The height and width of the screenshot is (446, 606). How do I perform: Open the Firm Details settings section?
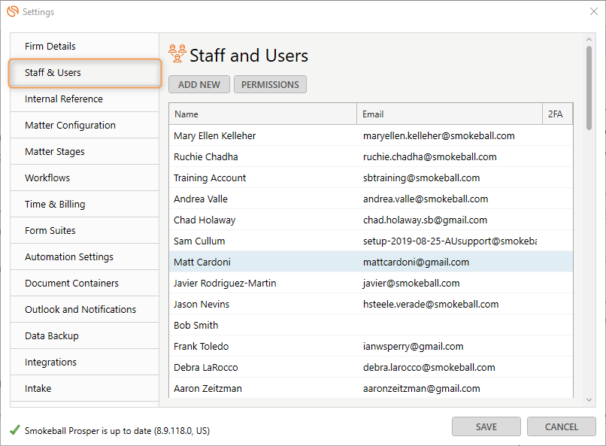[85, 47]
